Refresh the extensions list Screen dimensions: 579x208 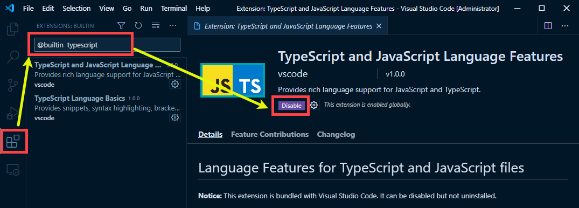[138, 25]
